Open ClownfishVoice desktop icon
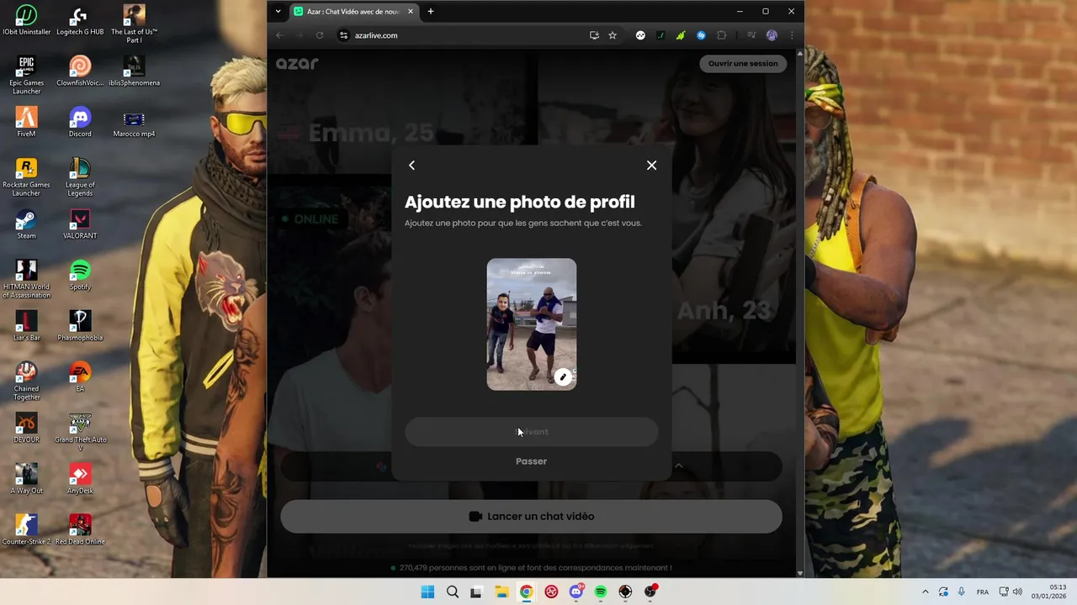This screenshot has width=1077, height=605. pyautogui.click(x=80, y=71)
